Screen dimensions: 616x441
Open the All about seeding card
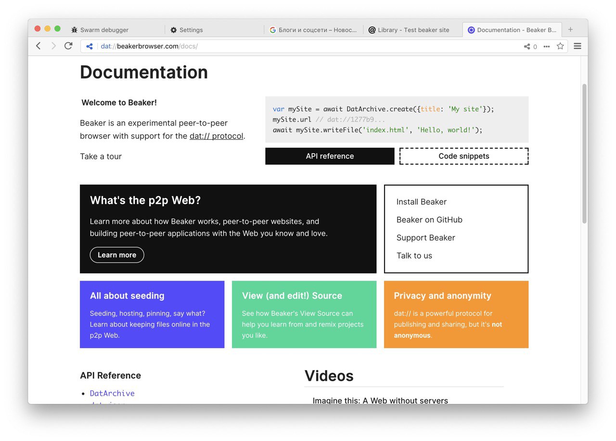(152, 314)
